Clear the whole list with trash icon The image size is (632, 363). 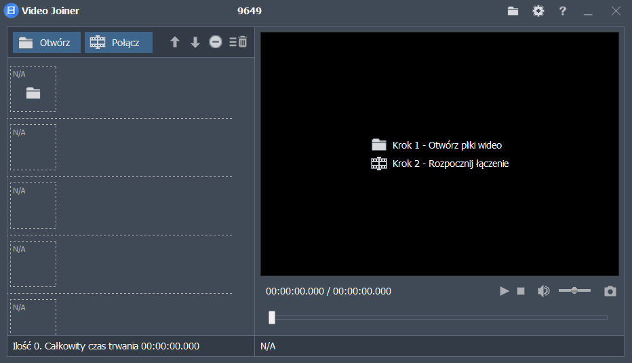pos(238,41)
